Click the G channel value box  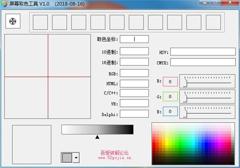tap(170, 96)
